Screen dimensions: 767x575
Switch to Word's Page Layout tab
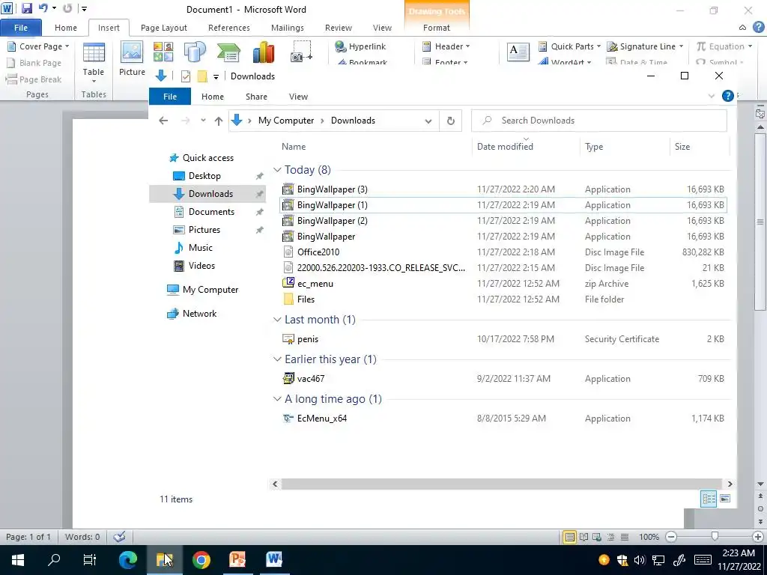164,28
